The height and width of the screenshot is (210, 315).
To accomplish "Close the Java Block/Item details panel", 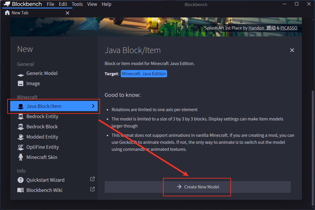I will [292, 50].
